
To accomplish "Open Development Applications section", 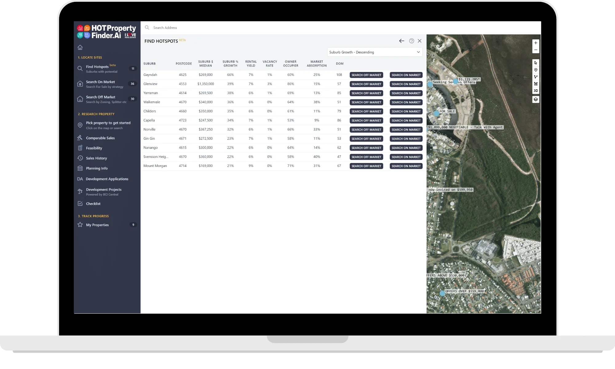I will tap(107, 179).
